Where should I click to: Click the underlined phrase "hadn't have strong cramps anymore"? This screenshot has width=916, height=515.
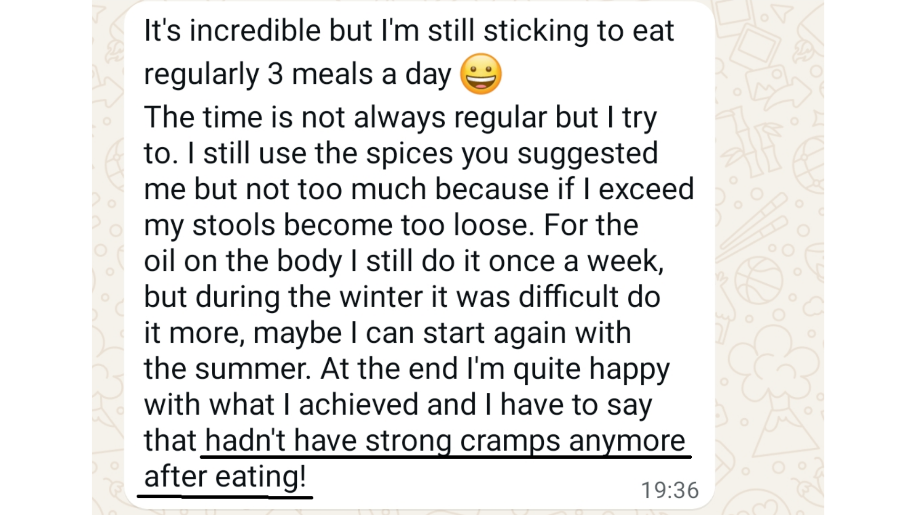[x=445, y=440]
